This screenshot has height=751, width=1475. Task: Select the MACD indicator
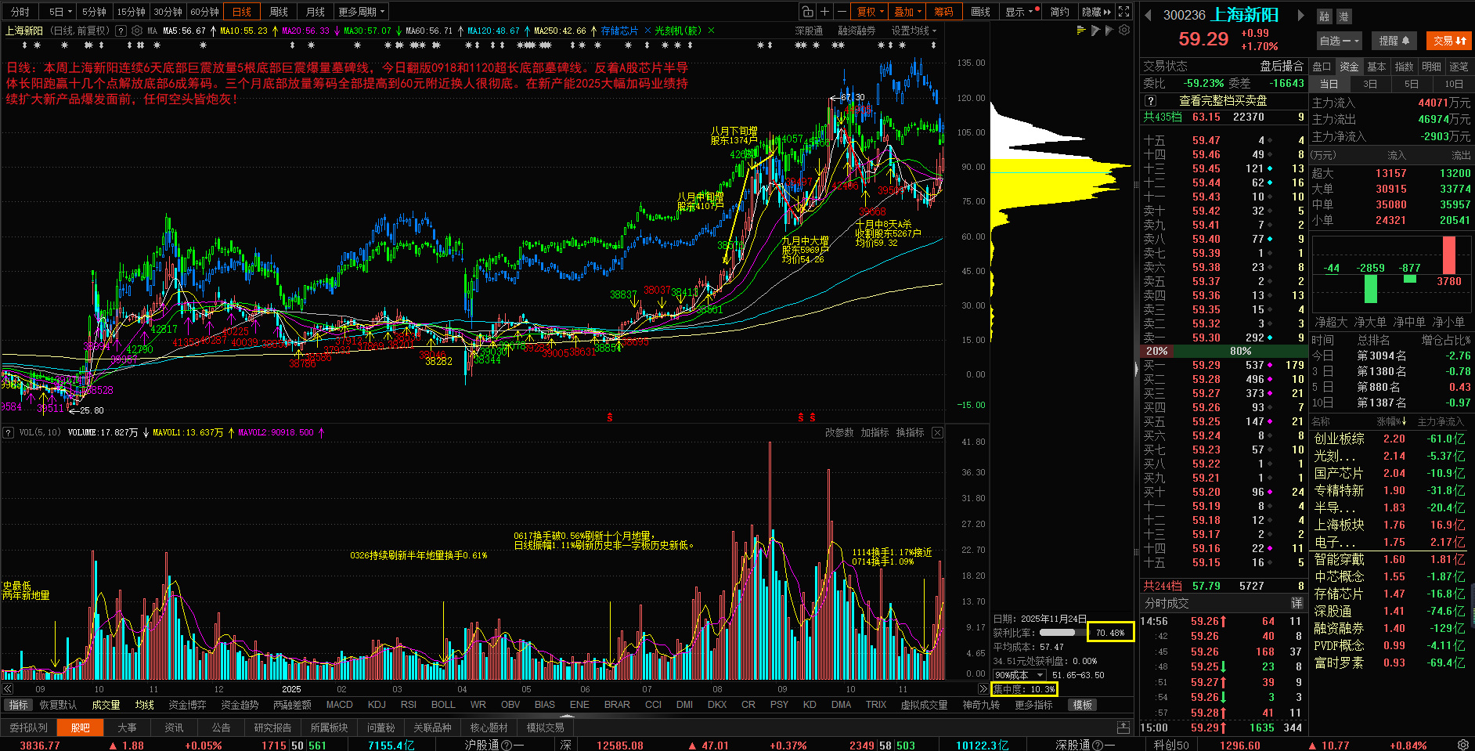(x=339, y=705)
